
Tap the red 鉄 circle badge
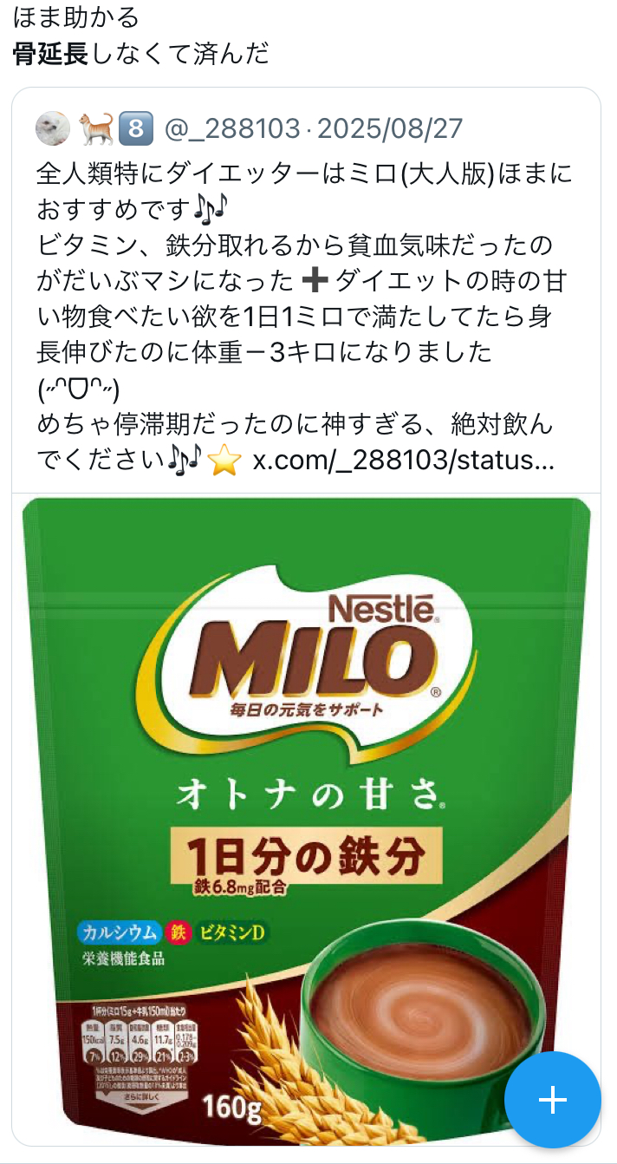179,932
